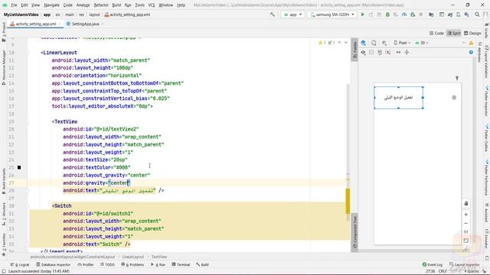
Task: Open the Device File Explorer folder icon in the toolbar
Action: [431, 15]
